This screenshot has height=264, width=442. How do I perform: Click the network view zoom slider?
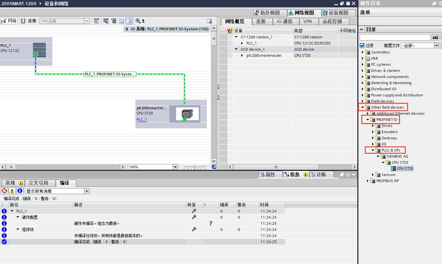pyautogui.click(x=194, y=167)
